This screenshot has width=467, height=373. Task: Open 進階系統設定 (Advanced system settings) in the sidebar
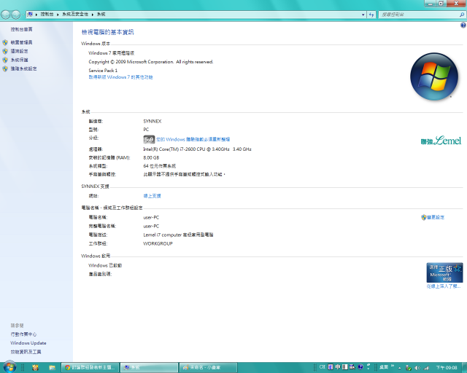pos(23,68)
